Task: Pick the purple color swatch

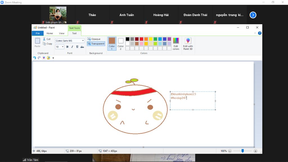Action: click(169, 39)
